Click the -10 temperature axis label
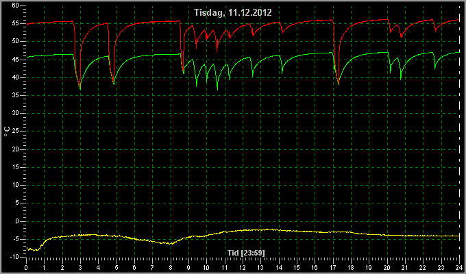The image size is (466, 274). coord(14,257)
